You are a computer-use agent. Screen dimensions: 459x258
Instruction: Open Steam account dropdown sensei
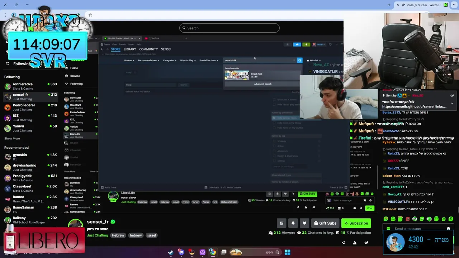319,44
